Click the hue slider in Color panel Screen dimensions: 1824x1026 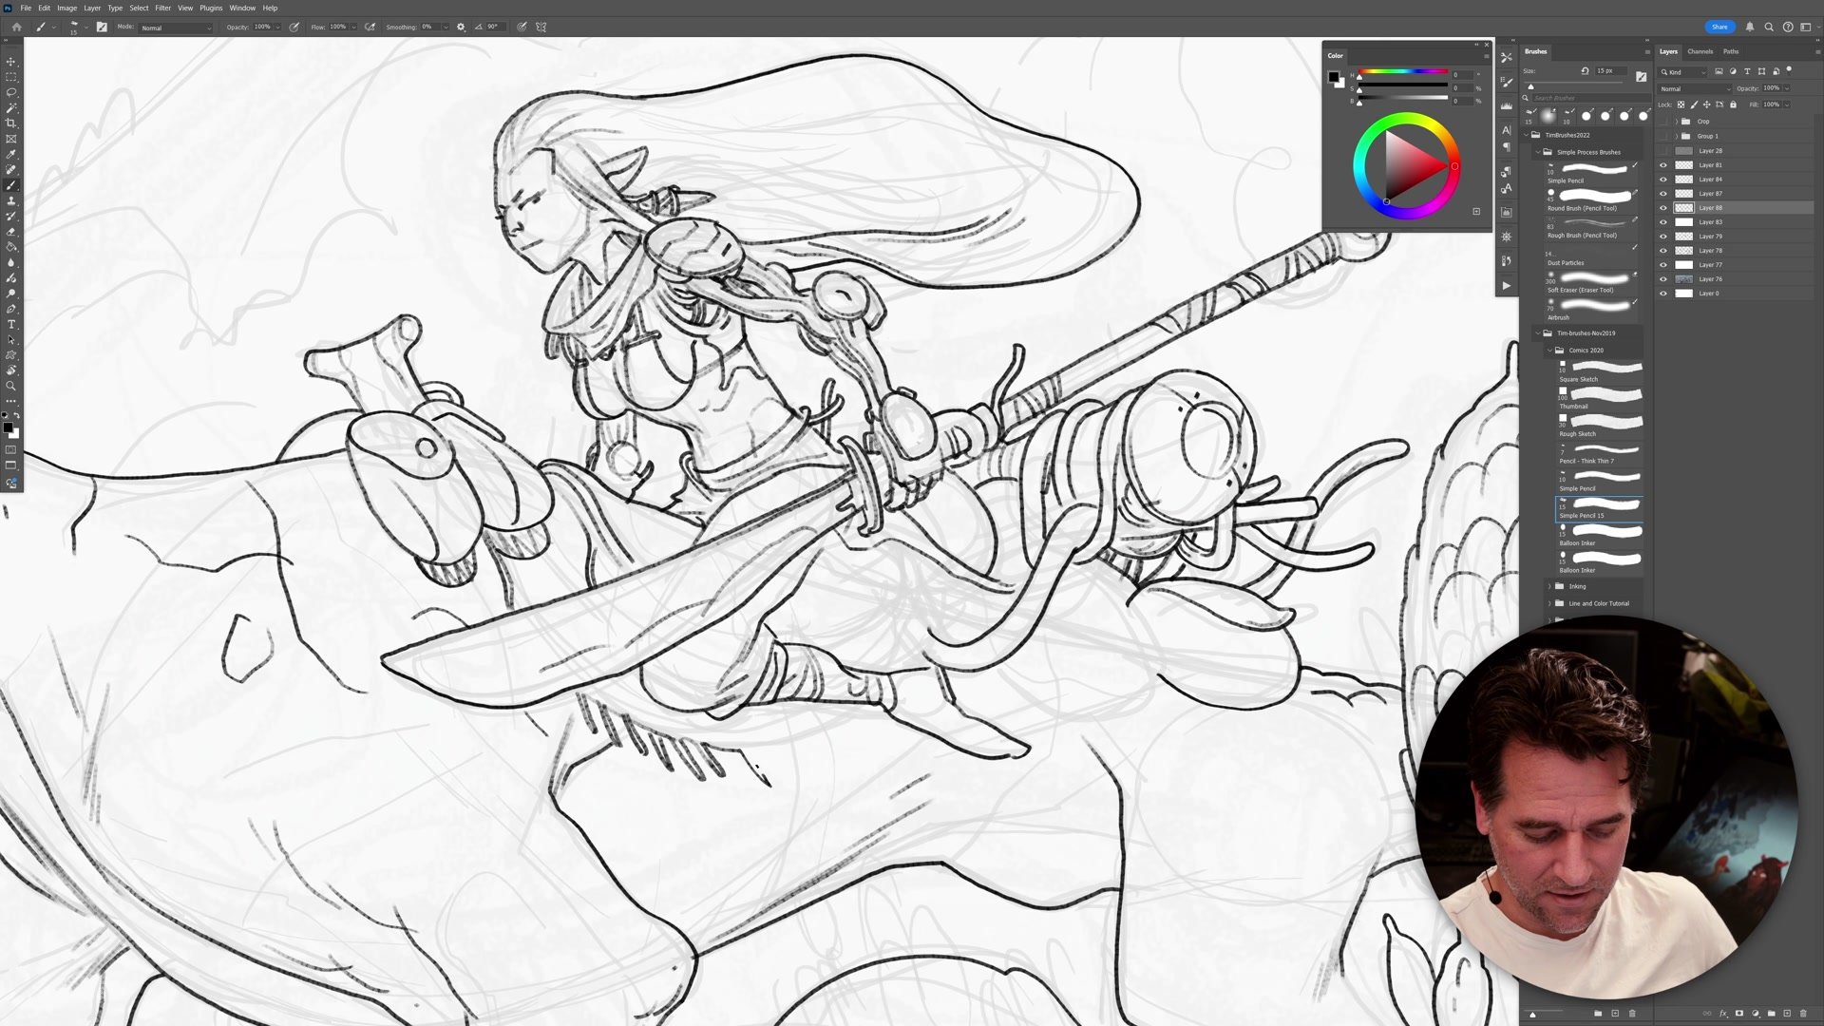[x=1402, y=72]
